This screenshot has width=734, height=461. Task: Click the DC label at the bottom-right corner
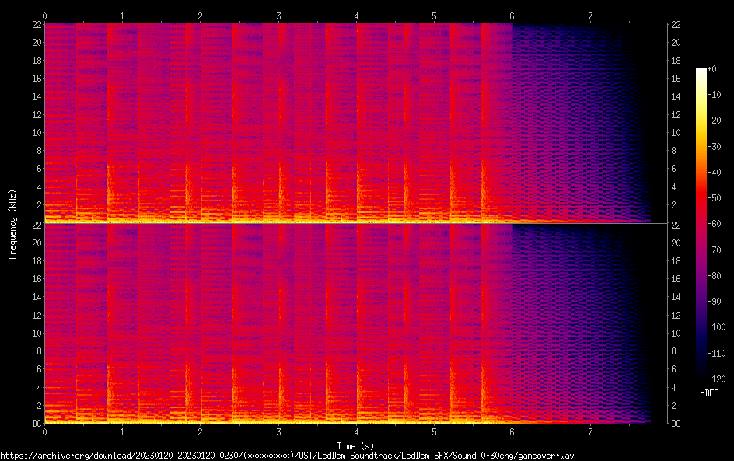coord(676,424)
